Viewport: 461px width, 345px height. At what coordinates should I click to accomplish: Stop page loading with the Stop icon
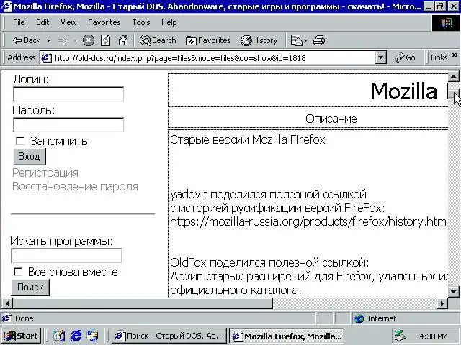pos(89,40)
